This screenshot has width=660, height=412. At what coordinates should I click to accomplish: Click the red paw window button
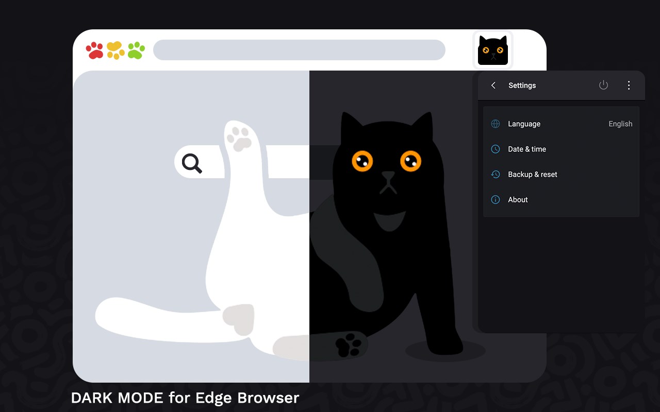click(x=95, y=50)
